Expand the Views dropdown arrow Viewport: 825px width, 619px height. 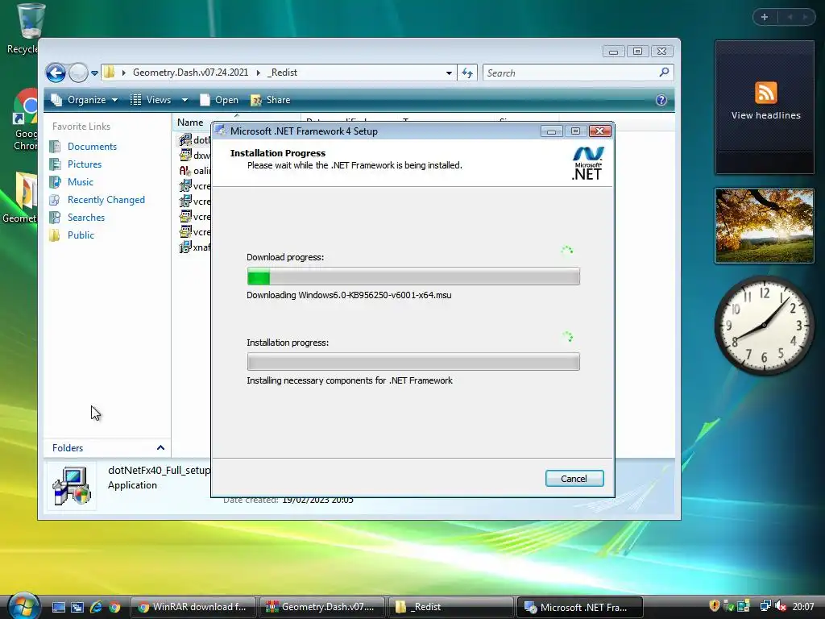[x=184, y=100]
